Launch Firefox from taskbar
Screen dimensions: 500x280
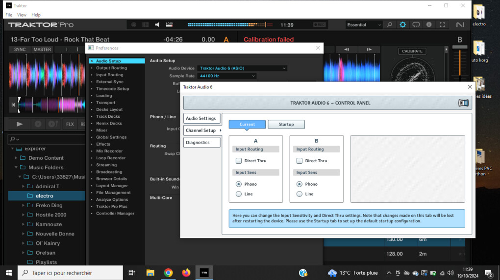(x=186, y=273)
